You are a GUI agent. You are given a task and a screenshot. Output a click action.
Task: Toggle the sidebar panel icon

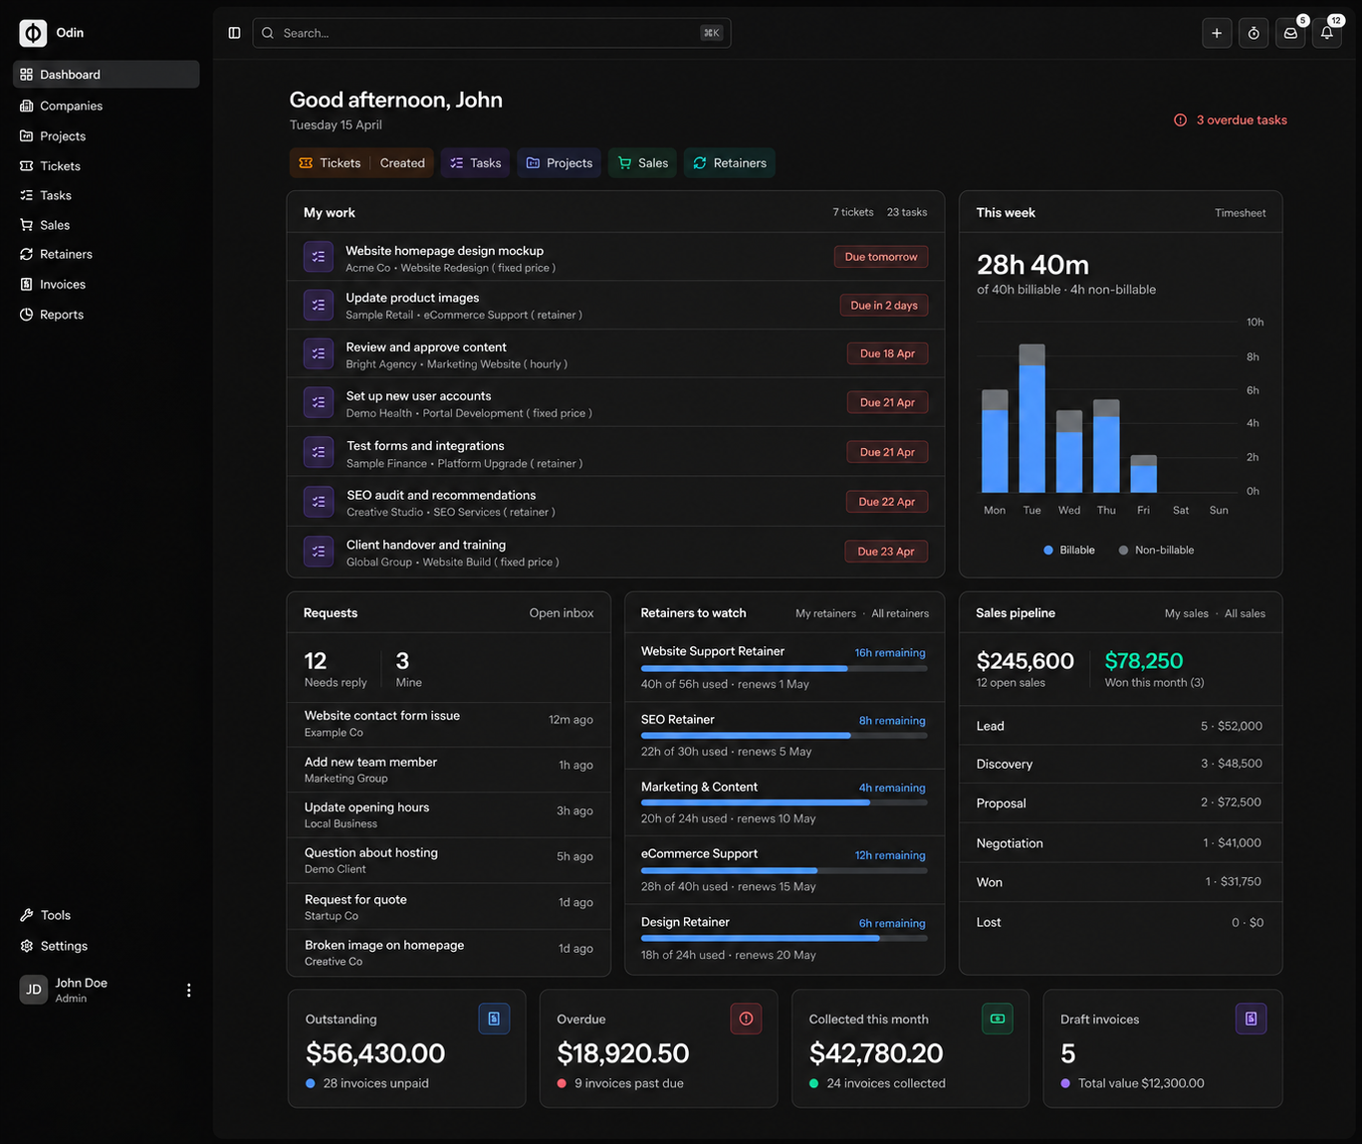point(234,33)
